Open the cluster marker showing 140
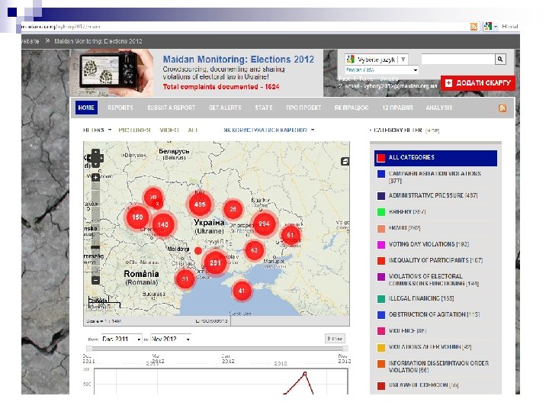 click(x=163, y=225)
